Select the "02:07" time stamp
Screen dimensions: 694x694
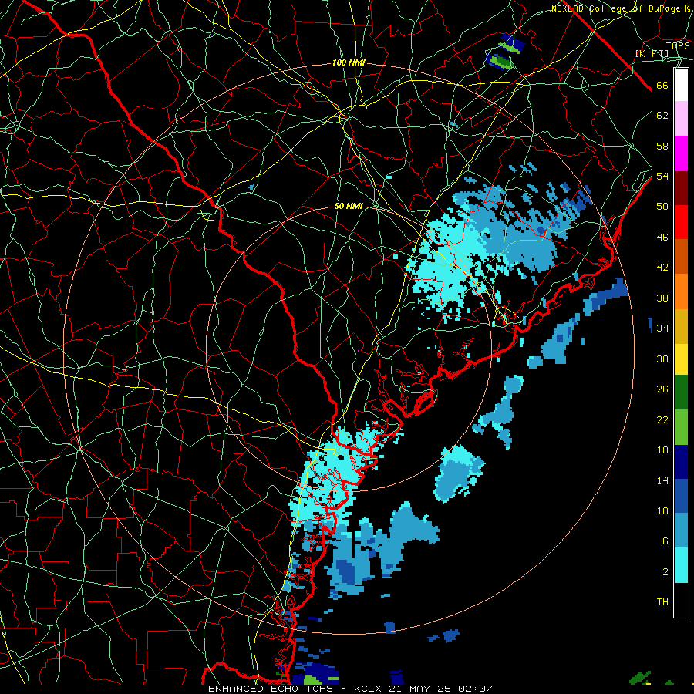click(475, 689)
